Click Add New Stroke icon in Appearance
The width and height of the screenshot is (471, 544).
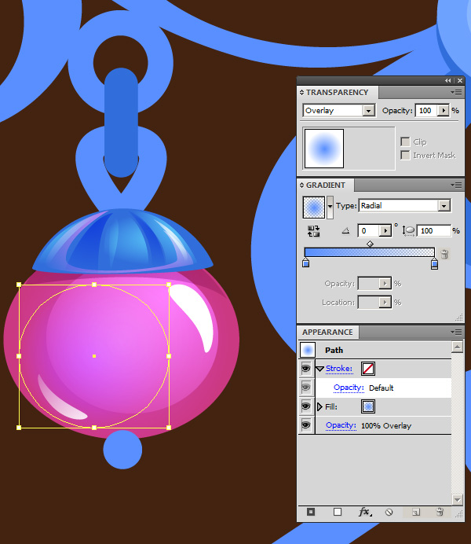tap(311, 512)
